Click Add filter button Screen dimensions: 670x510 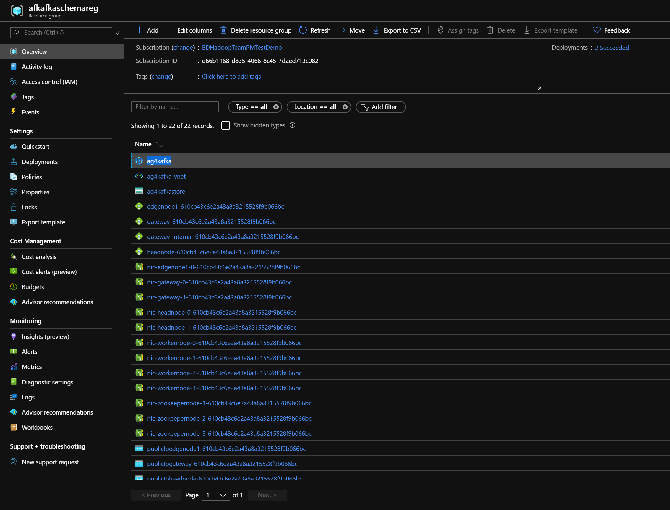(x=381, y=107)
